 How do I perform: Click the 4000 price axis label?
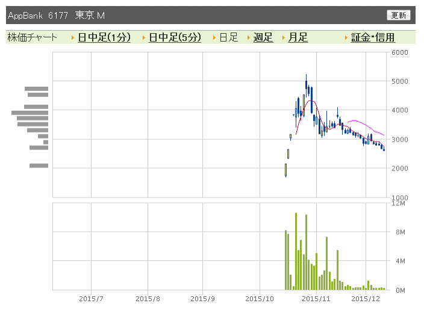400,110
